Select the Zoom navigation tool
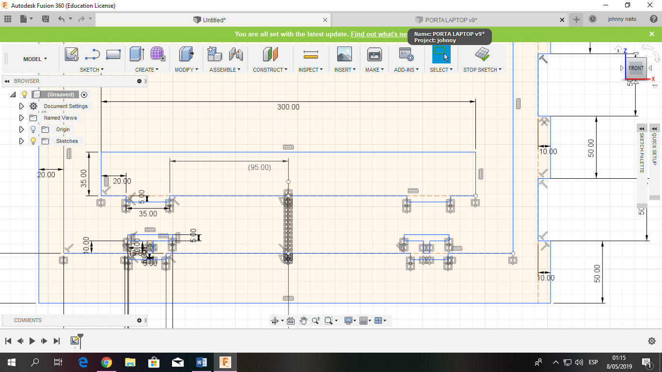Screen dimensions: 662x372 click(x=316, y=321)
